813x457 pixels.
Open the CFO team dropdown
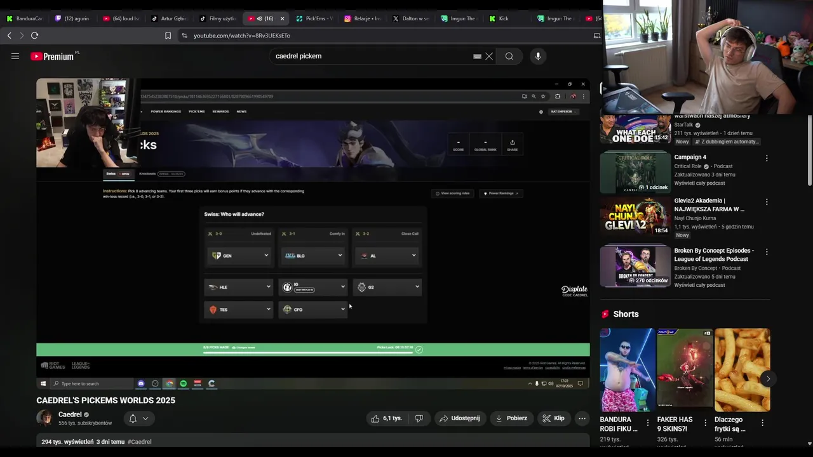pyautogui.click(x=312, y=309)
